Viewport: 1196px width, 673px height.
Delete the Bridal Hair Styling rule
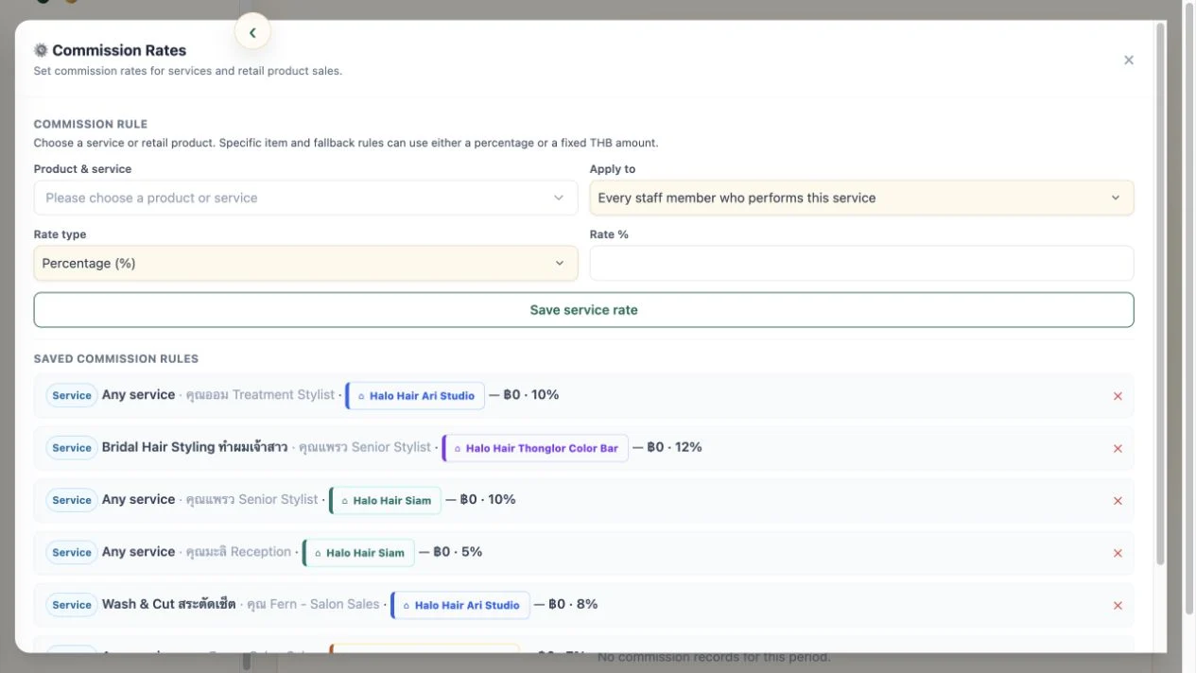coord(1118,449)
